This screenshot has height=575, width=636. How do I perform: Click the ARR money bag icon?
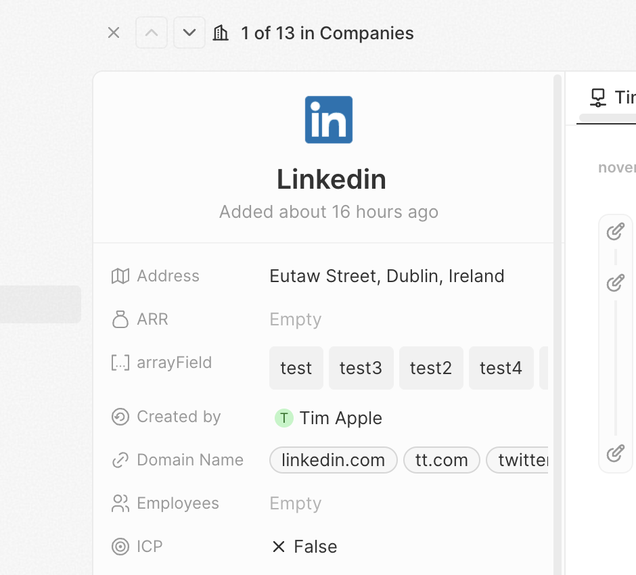pos(120,319)
